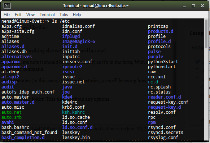Open the Help menu
Image resolution: width=210 pixels, height=143 pixels.
pyautogui.click(x=77, y=14)
